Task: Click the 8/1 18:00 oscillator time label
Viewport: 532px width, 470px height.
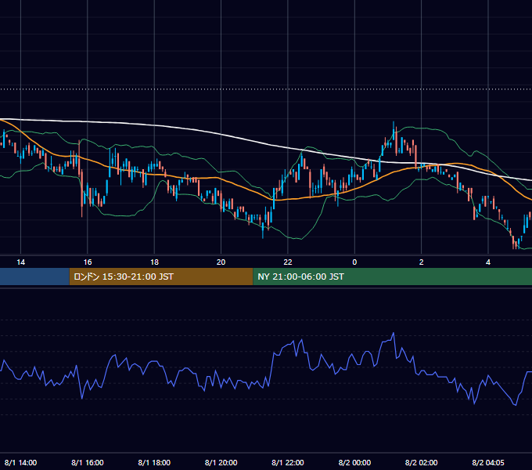Action: [x=154, y=462]
